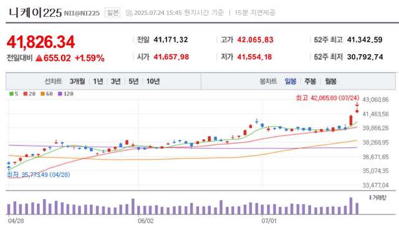Click the 최고 42,065.83 (07/24) chart annotation
The height and width of the screenshot is (230, 399).
coord(327,98)
